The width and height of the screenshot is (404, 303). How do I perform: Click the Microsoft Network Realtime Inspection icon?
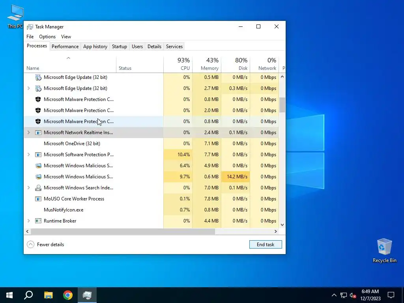pyautogui.click(x=38, y=133)
